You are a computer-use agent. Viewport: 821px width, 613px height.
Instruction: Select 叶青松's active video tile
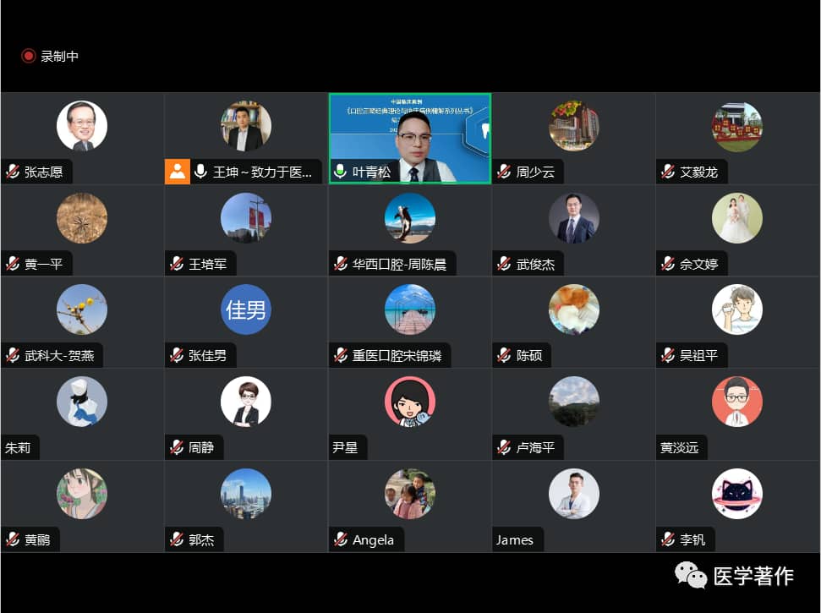click(x=410, y=139)
